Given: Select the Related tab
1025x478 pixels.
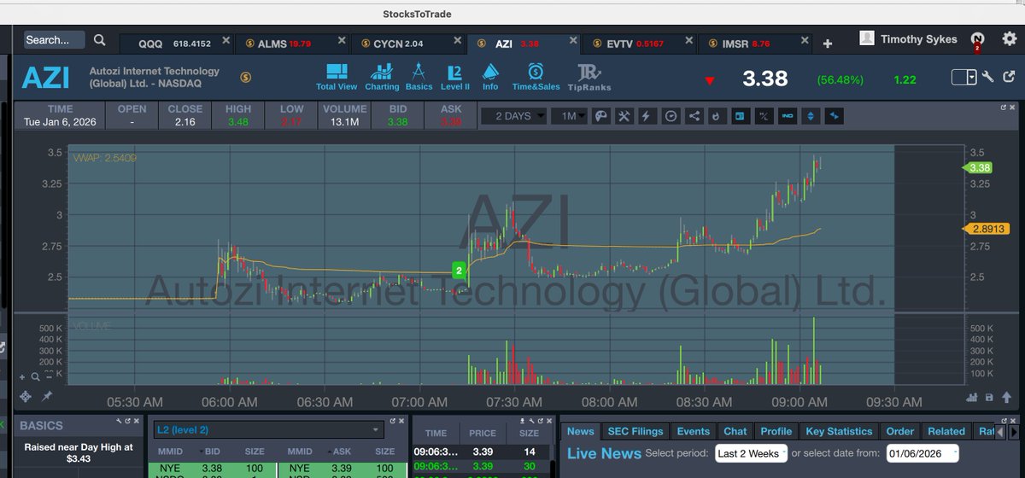Looking at the screenshot, I should pyautogui.click(x=946, y=431).
